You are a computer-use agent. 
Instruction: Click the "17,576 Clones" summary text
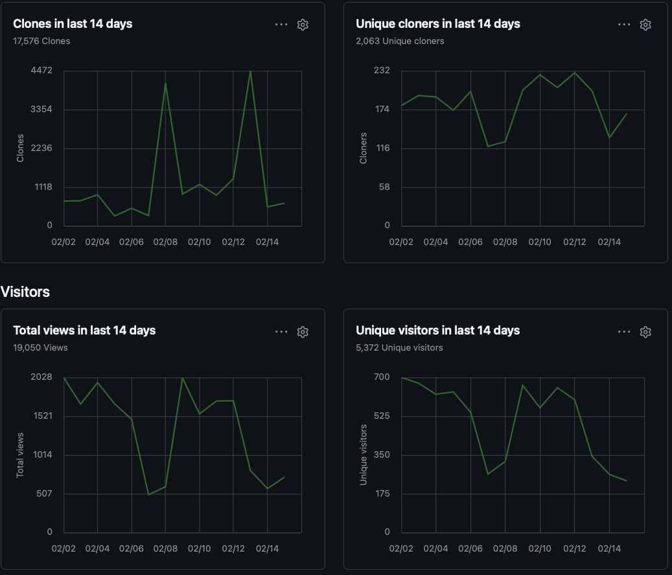(41, 41)
